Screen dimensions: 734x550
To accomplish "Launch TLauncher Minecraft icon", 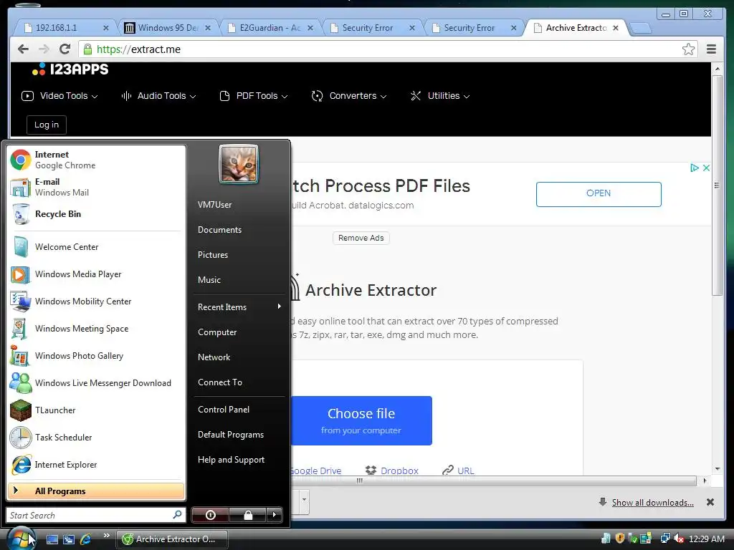I will coord(96,410).
